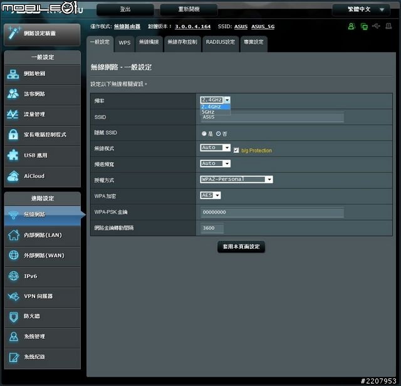Open the AES WPA 加密 dropdown
401x386 pixels.
[211, 195]
